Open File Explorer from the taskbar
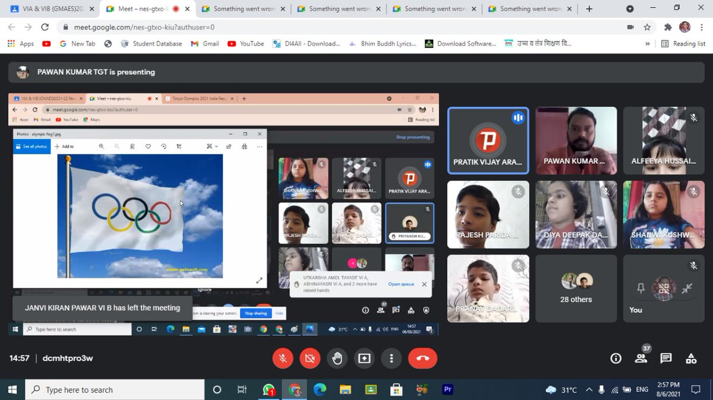713x400 pixels. [x=345, y=390]
